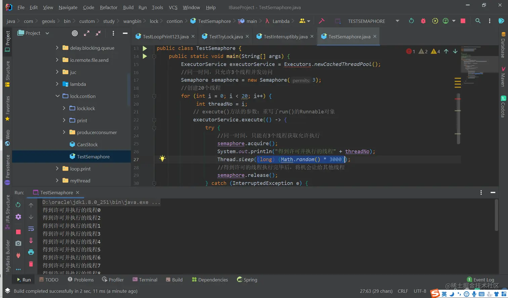The width and height of the screenshot is (508, 298).
Task: Expand the lock.lock folder
Action: click(x=64, y=108)
